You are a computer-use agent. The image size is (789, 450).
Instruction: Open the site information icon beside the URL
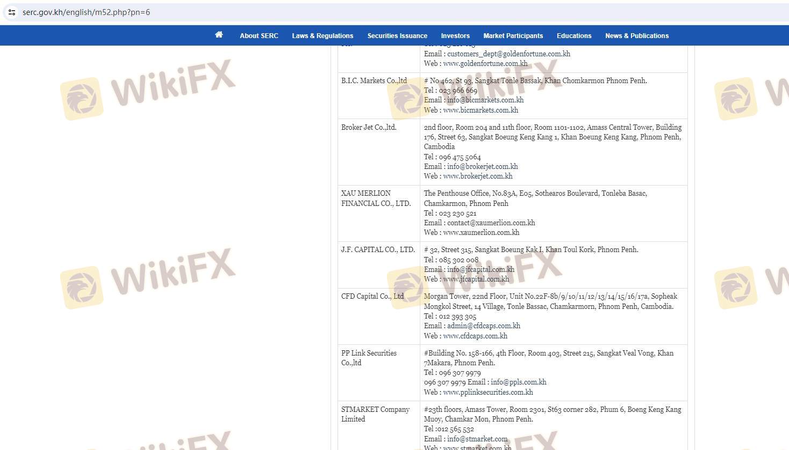tap(12, 12)
